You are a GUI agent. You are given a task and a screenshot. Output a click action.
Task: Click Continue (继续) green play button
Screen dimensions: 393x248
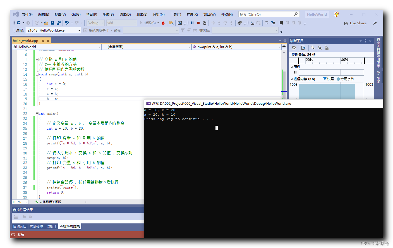point(148,23)
